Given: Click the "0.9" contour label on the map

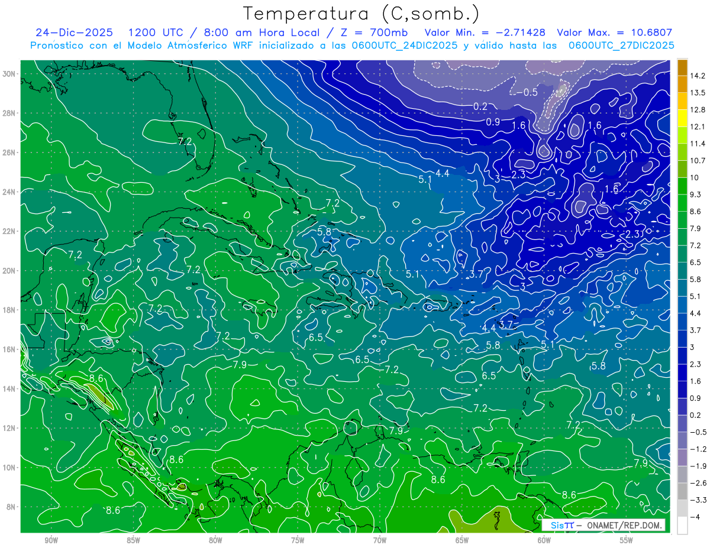Looking at the screenshot, I should point(493,122).
